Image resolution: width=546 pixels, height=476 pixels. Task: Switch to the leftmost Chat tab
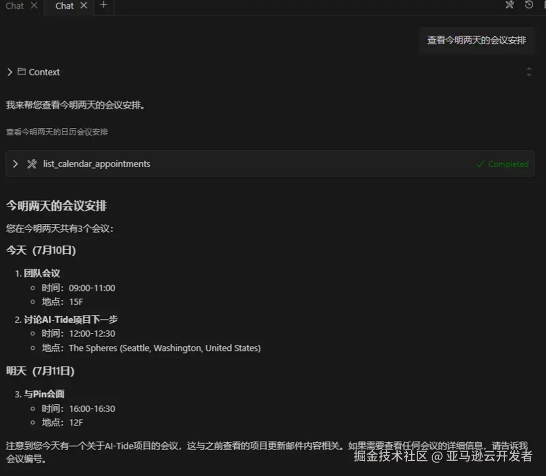(14, 6)
